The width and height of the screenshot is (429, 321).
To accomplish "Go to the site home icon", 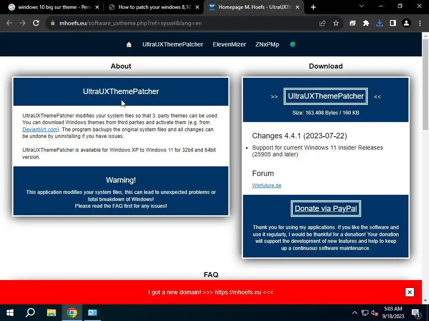I will click(x=129, y=44).
